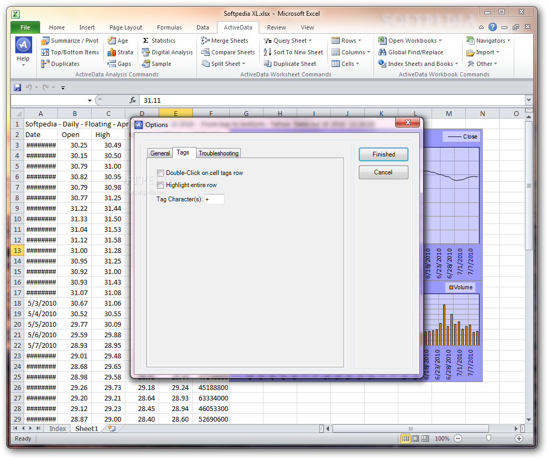Undo with the quick access arrow
Screen dimensions: 548x459
(28, 87)
